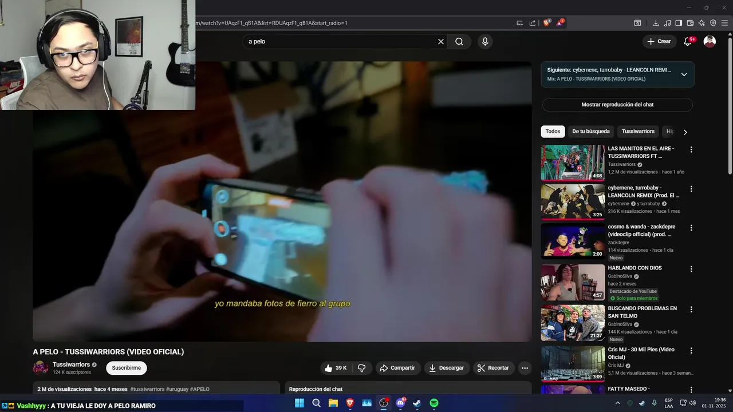Open OBS Studio from the taskbar
The width and height of the screenshot is (733, 412).
point(384,403)
